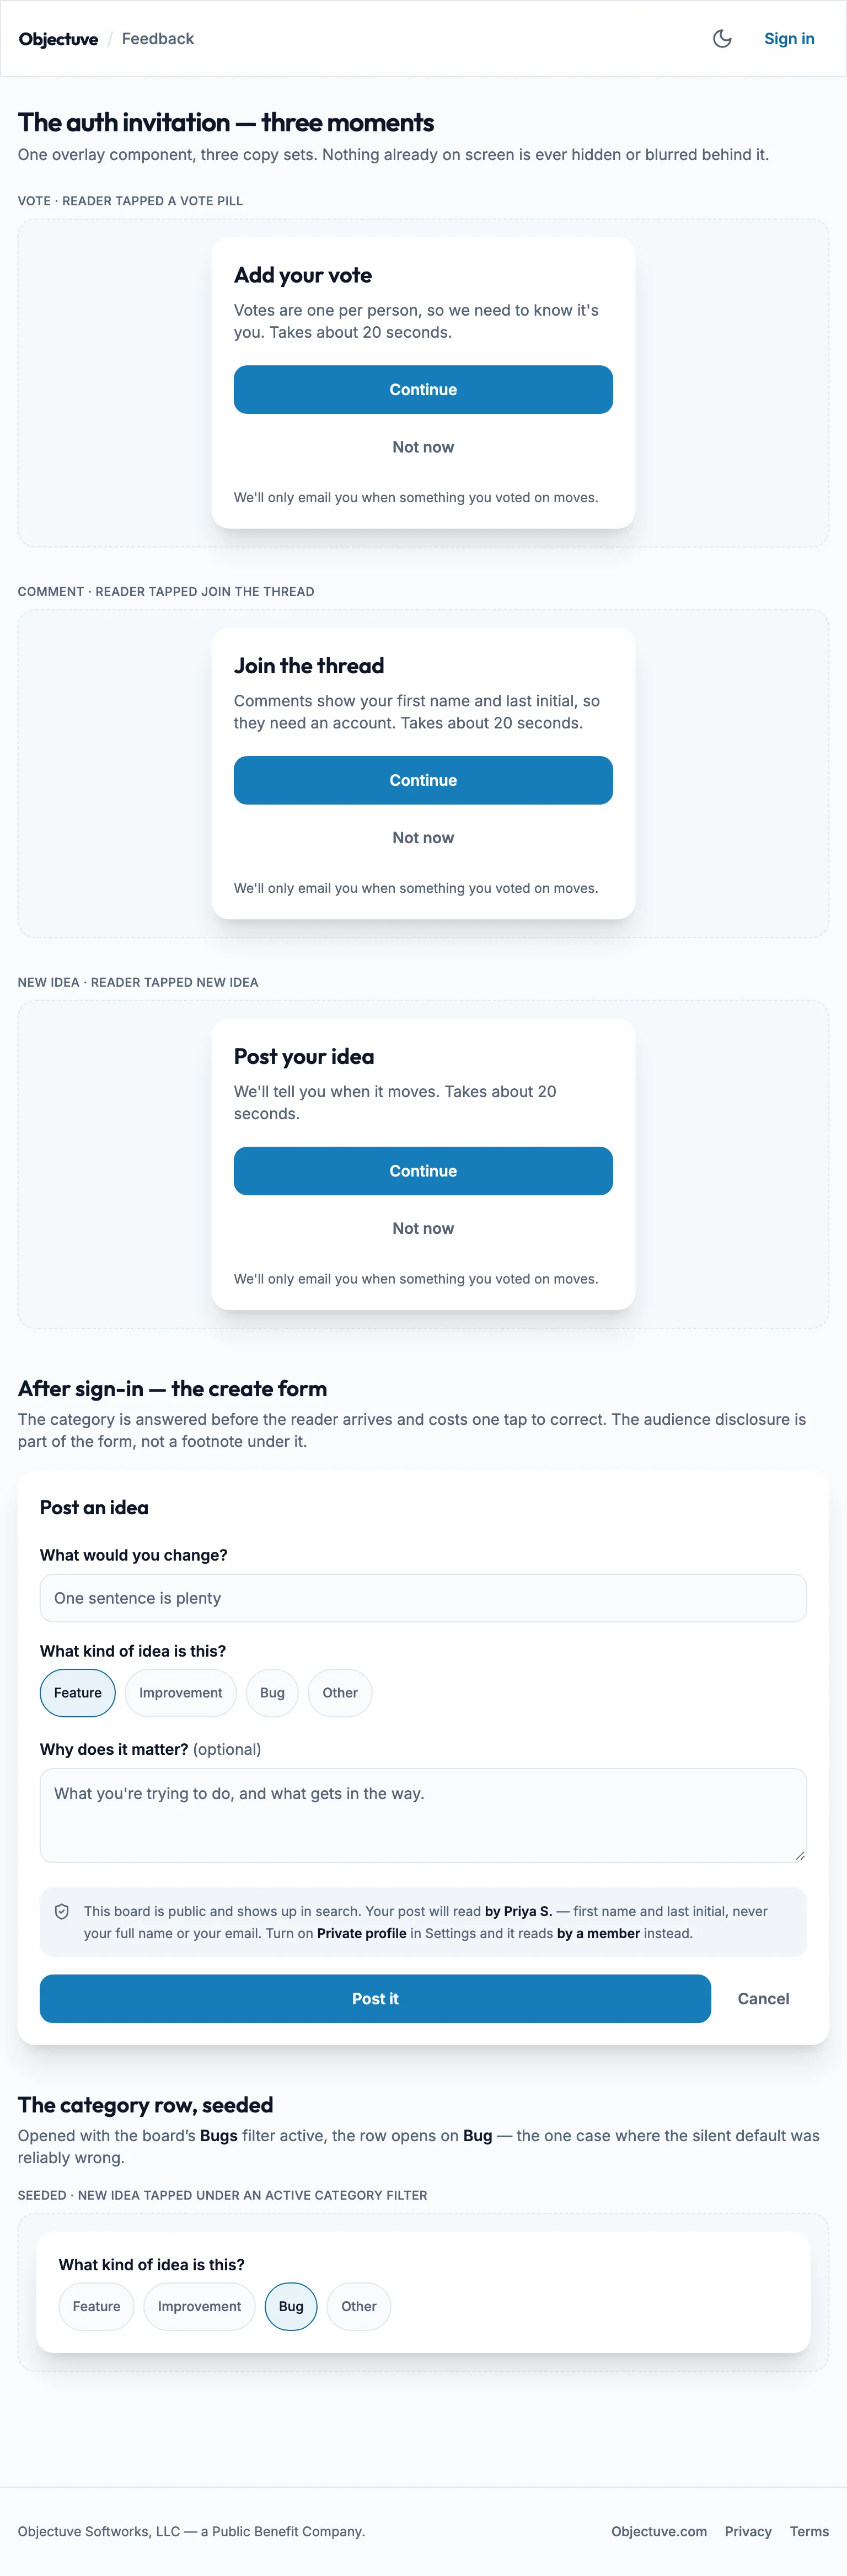Open the Privacy footer link

click(748, 2531)
